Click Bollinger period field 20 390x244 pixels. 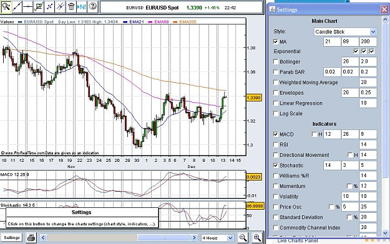349,62
